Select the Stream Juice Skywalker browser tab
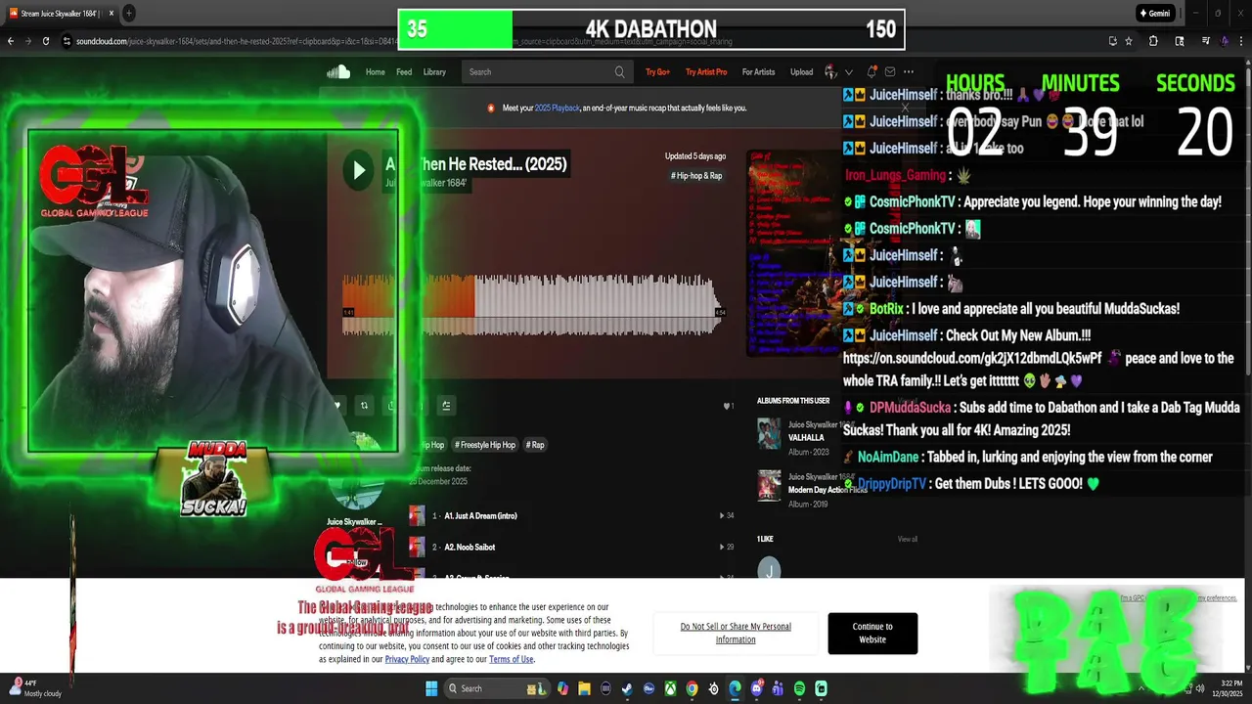Screen dimensions: 1252x704 click(61, 14)
